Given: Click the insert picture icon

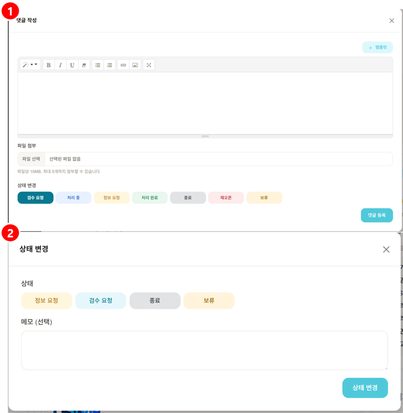Looking at the screenshot, I should click(135, 65).
